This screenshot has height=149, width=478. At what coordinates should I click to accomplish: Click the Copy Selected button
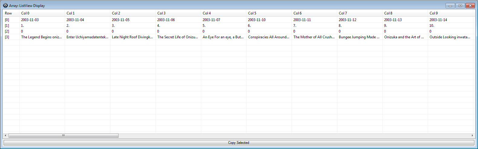tap(239, 143)
